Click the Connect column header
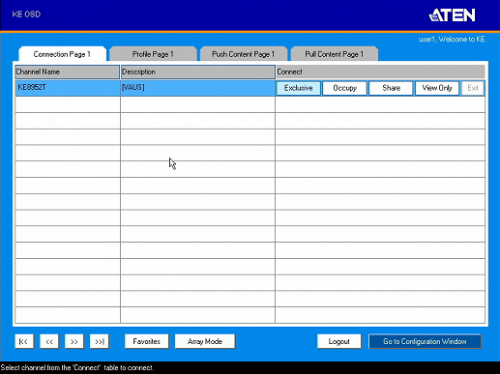500x374 pixels. [x=380, y=72]
